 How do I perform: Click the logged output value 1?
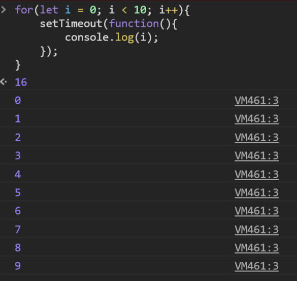(x=18, y=119)
